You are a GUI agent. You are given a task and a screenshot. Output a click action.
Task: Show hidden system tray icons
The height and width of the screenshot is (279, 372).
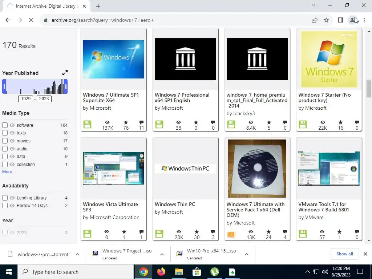[307, 272]
